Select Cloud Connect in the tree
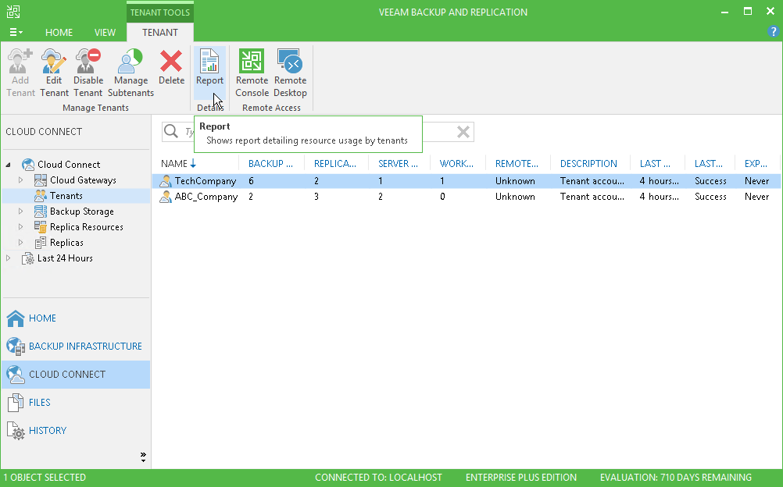783x487 pixels. point(69,165)
